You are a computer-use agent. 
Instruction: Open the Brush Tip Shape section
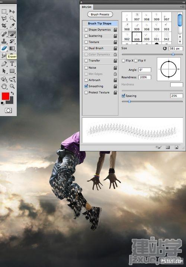[100, 23]
